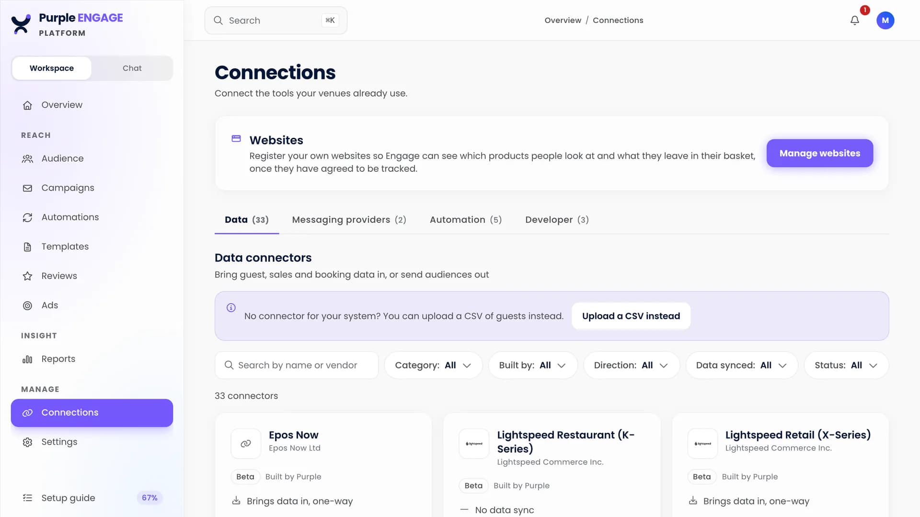Click the info icon in CSV banner
Viewport: 920px width, 517px height.
pyautogui.click(x=231, y=307)
